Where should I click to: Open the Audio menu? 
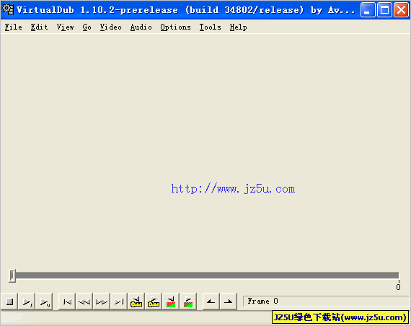click(141, 27)
